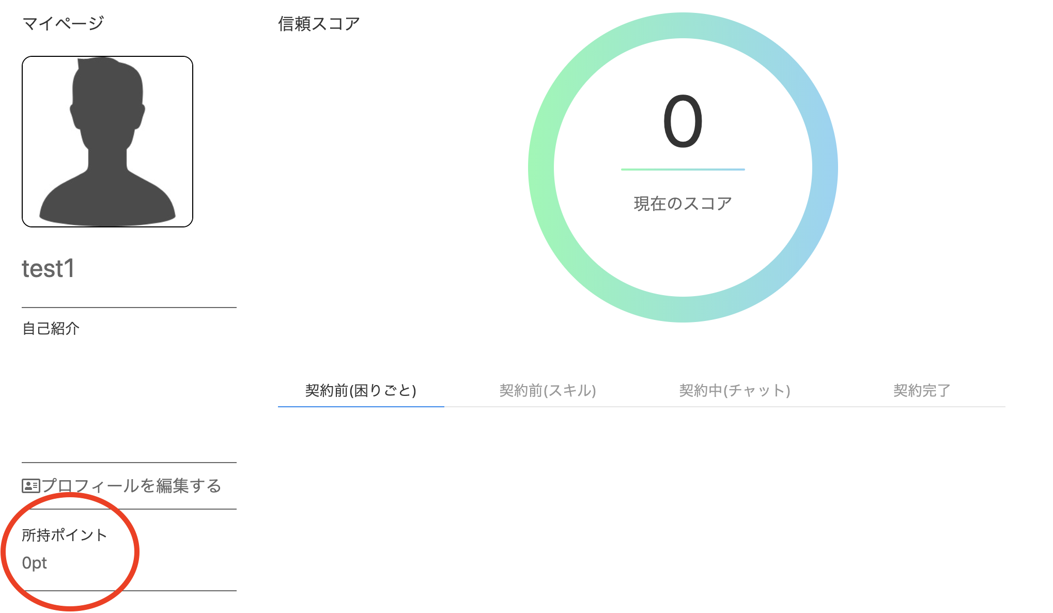The width and height of the screenshot is (1053, 613).
Task: Click the gradient underline below the score
Action: 683,168
